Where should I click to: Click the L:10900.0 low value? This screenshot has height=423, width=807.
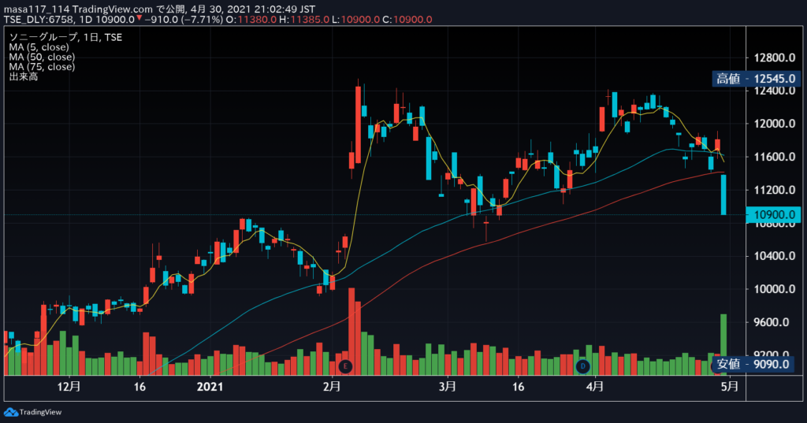(x=355, y=20)
